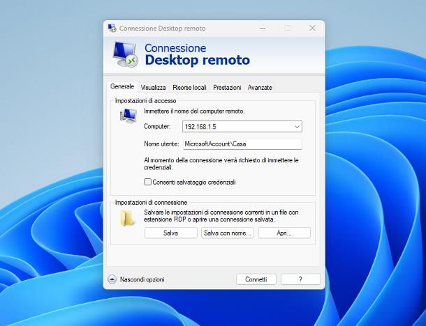
Task: Open the Risorse locali tab
Action: [189, 88]
